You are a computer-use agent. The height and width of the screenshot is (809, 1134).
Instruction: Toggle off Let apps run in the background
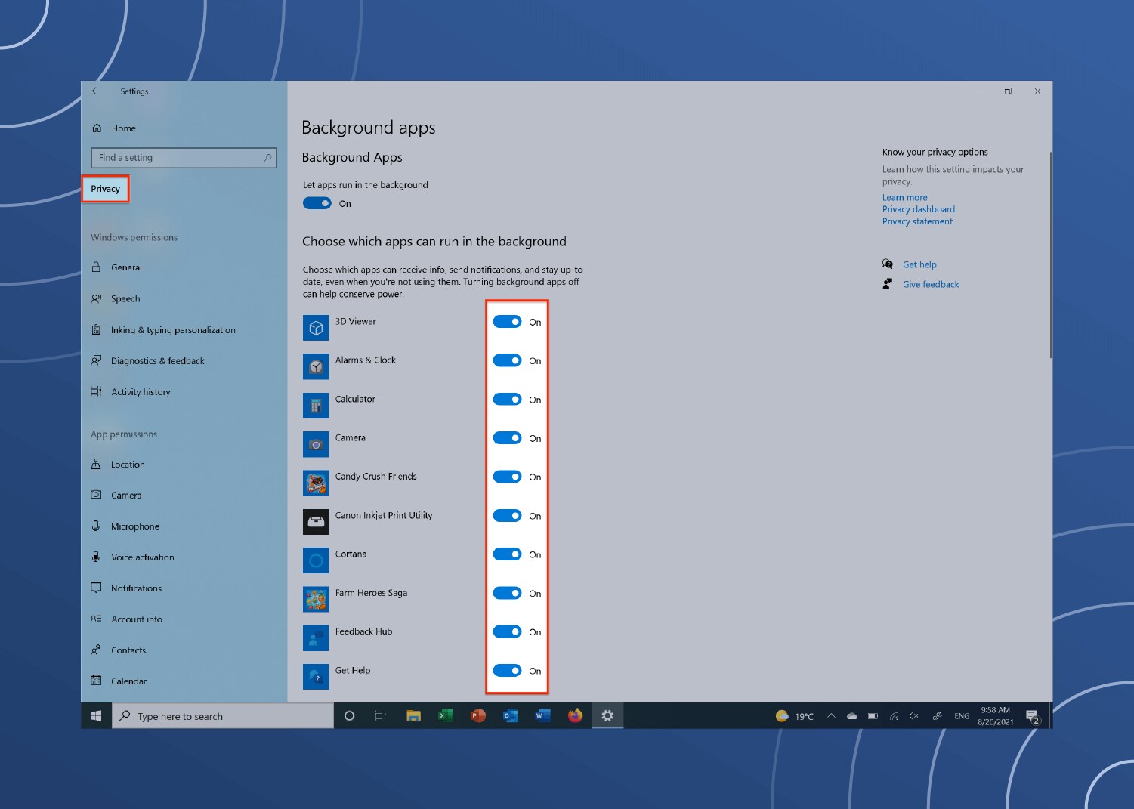point(317,202)
